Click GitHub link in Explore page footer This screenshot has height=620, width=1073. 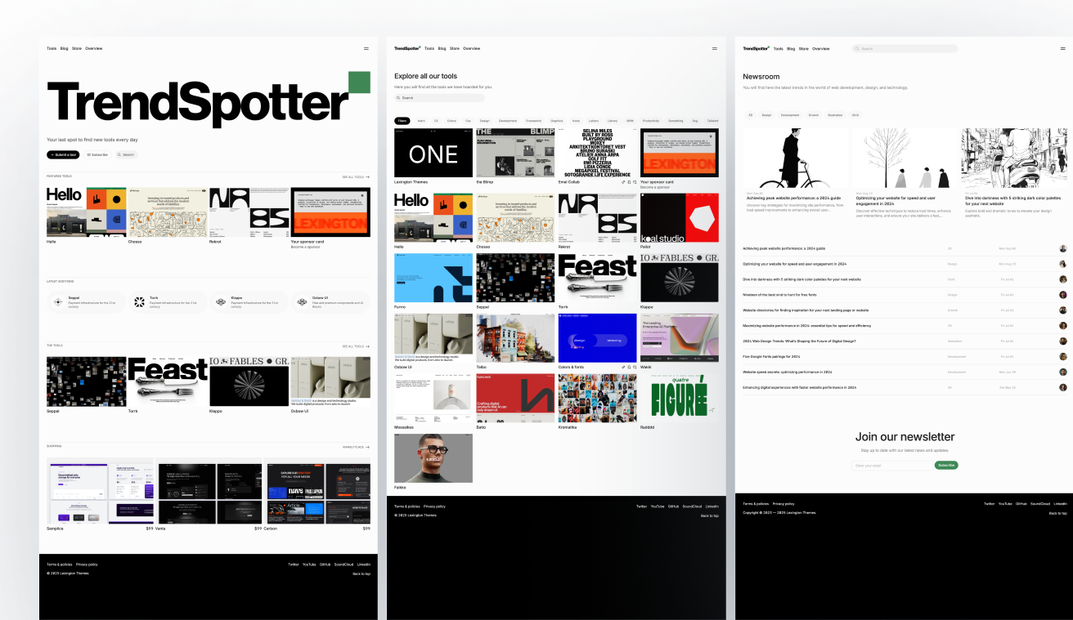pyautogui.click(x=673, y=506)
